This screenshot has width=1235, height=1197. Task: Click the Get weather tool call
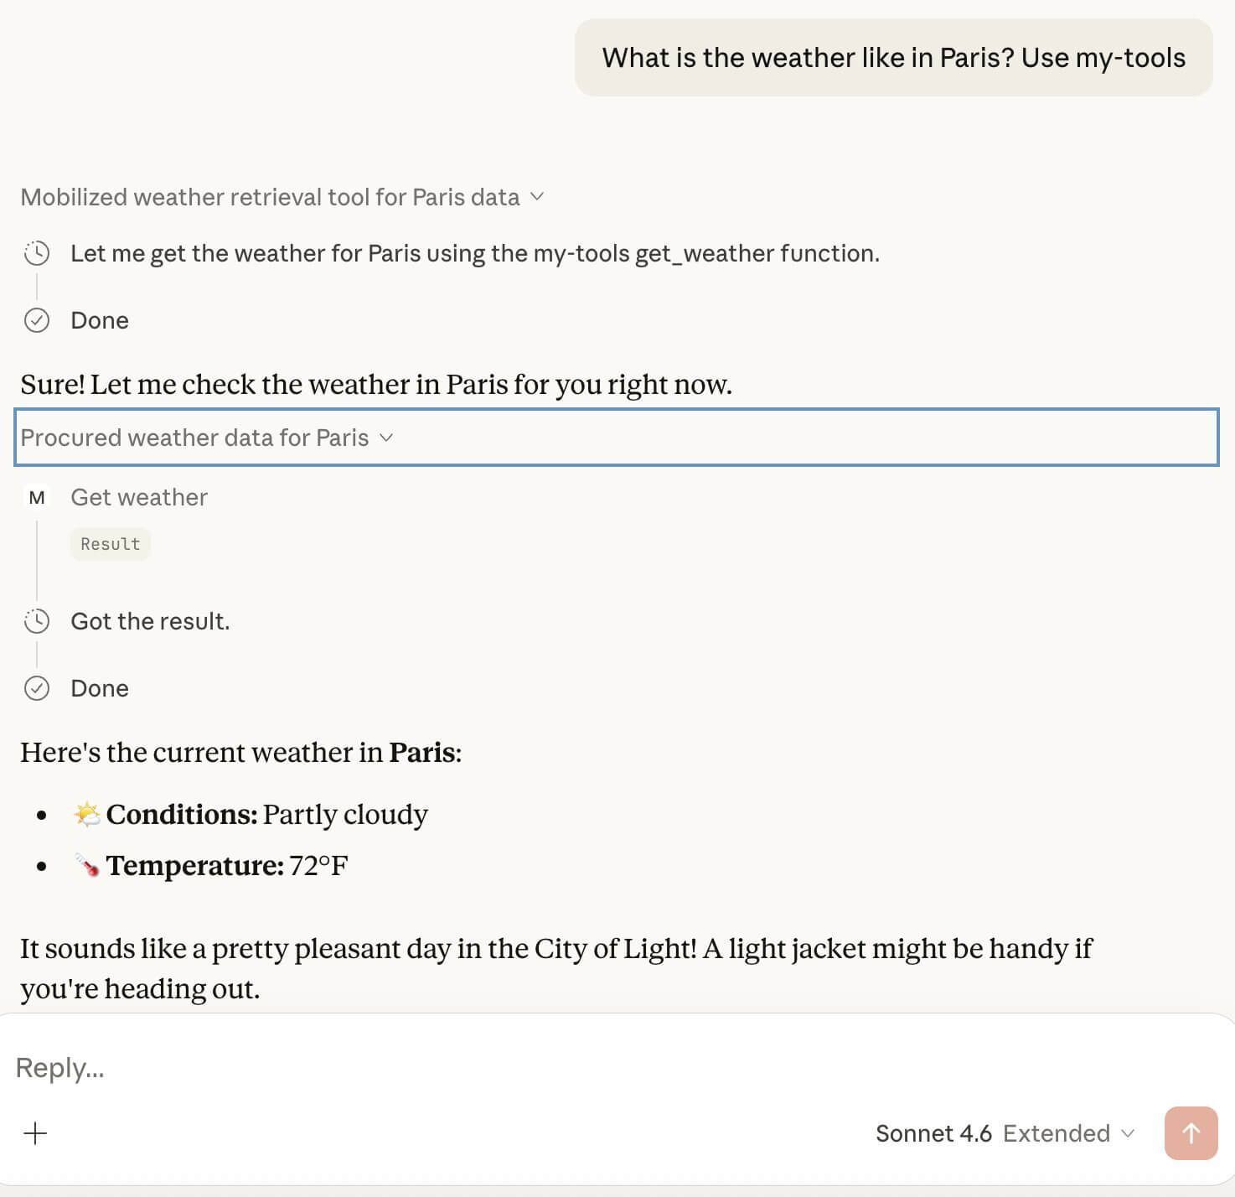pyautogui.click(x=139, y=498)
